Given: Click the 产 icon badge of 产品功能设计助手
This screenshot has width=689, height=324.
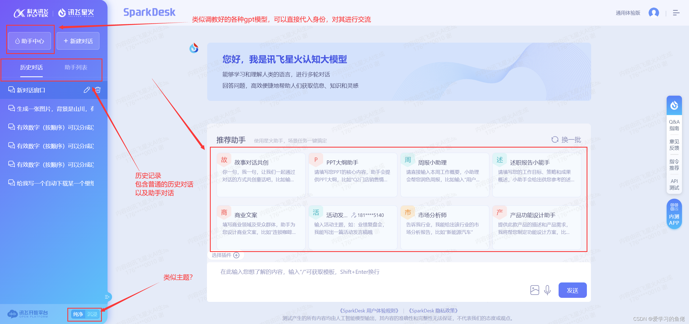Looking at the screenshot, I should point(500,212).
